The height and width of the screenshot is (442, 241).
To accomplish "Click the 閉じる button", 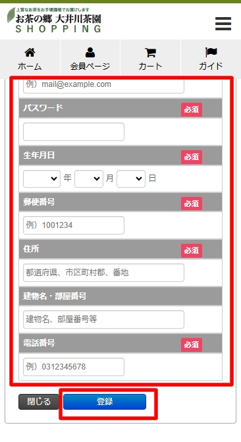I will pos(39,402).
